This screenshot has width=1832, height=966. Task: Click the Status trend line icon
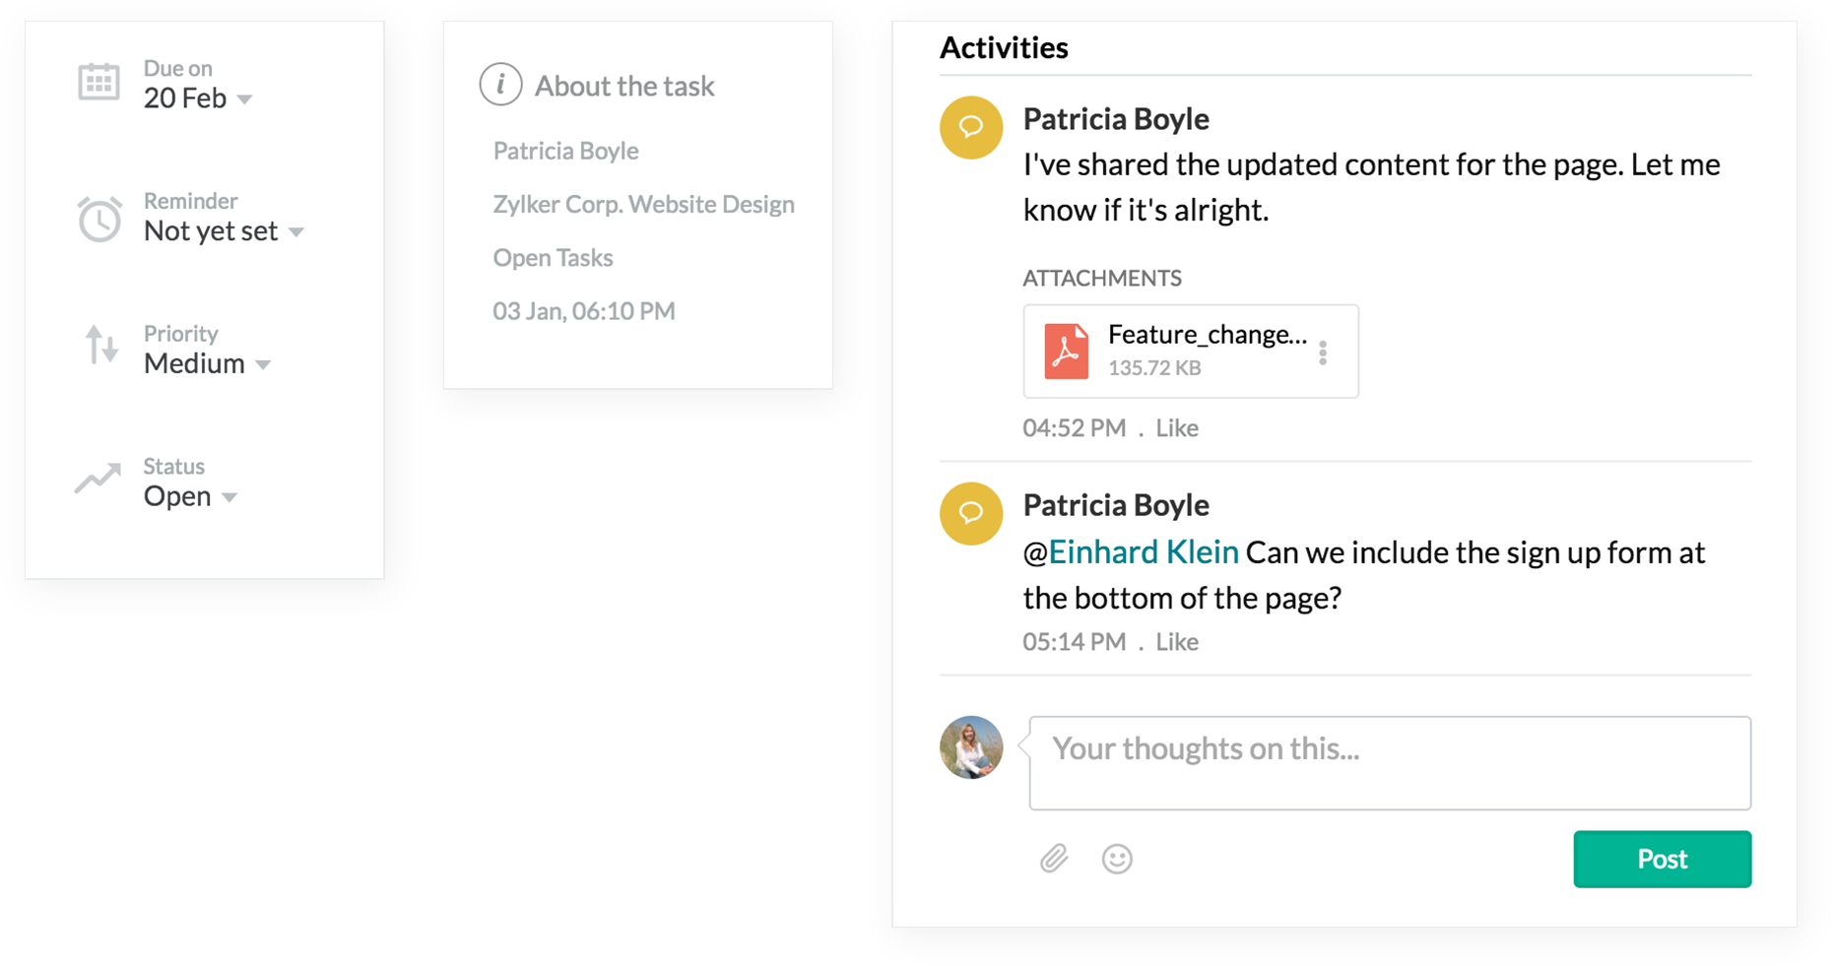tap(98, 479)
